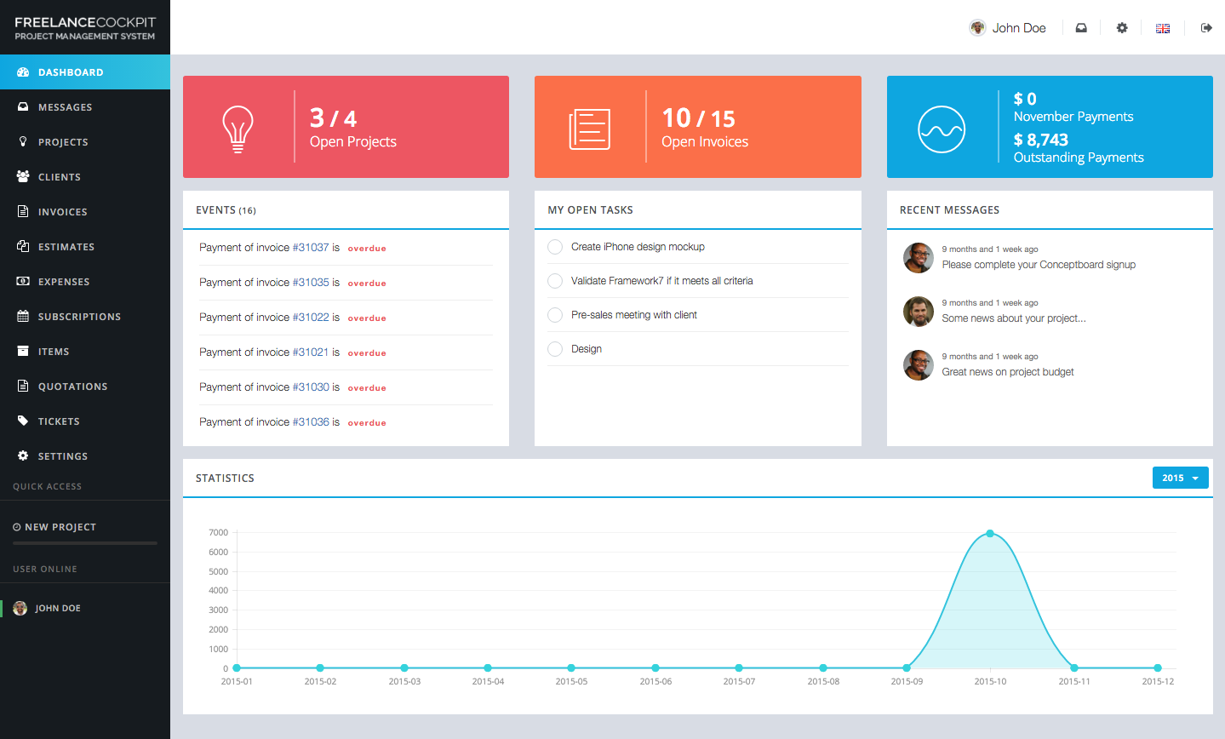Click the UK flag language icon
1225x739 pixels.
coord(1163,28)
